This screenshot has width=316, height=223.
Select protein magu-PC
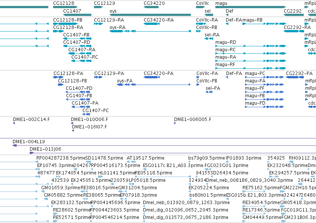(255, 73)
